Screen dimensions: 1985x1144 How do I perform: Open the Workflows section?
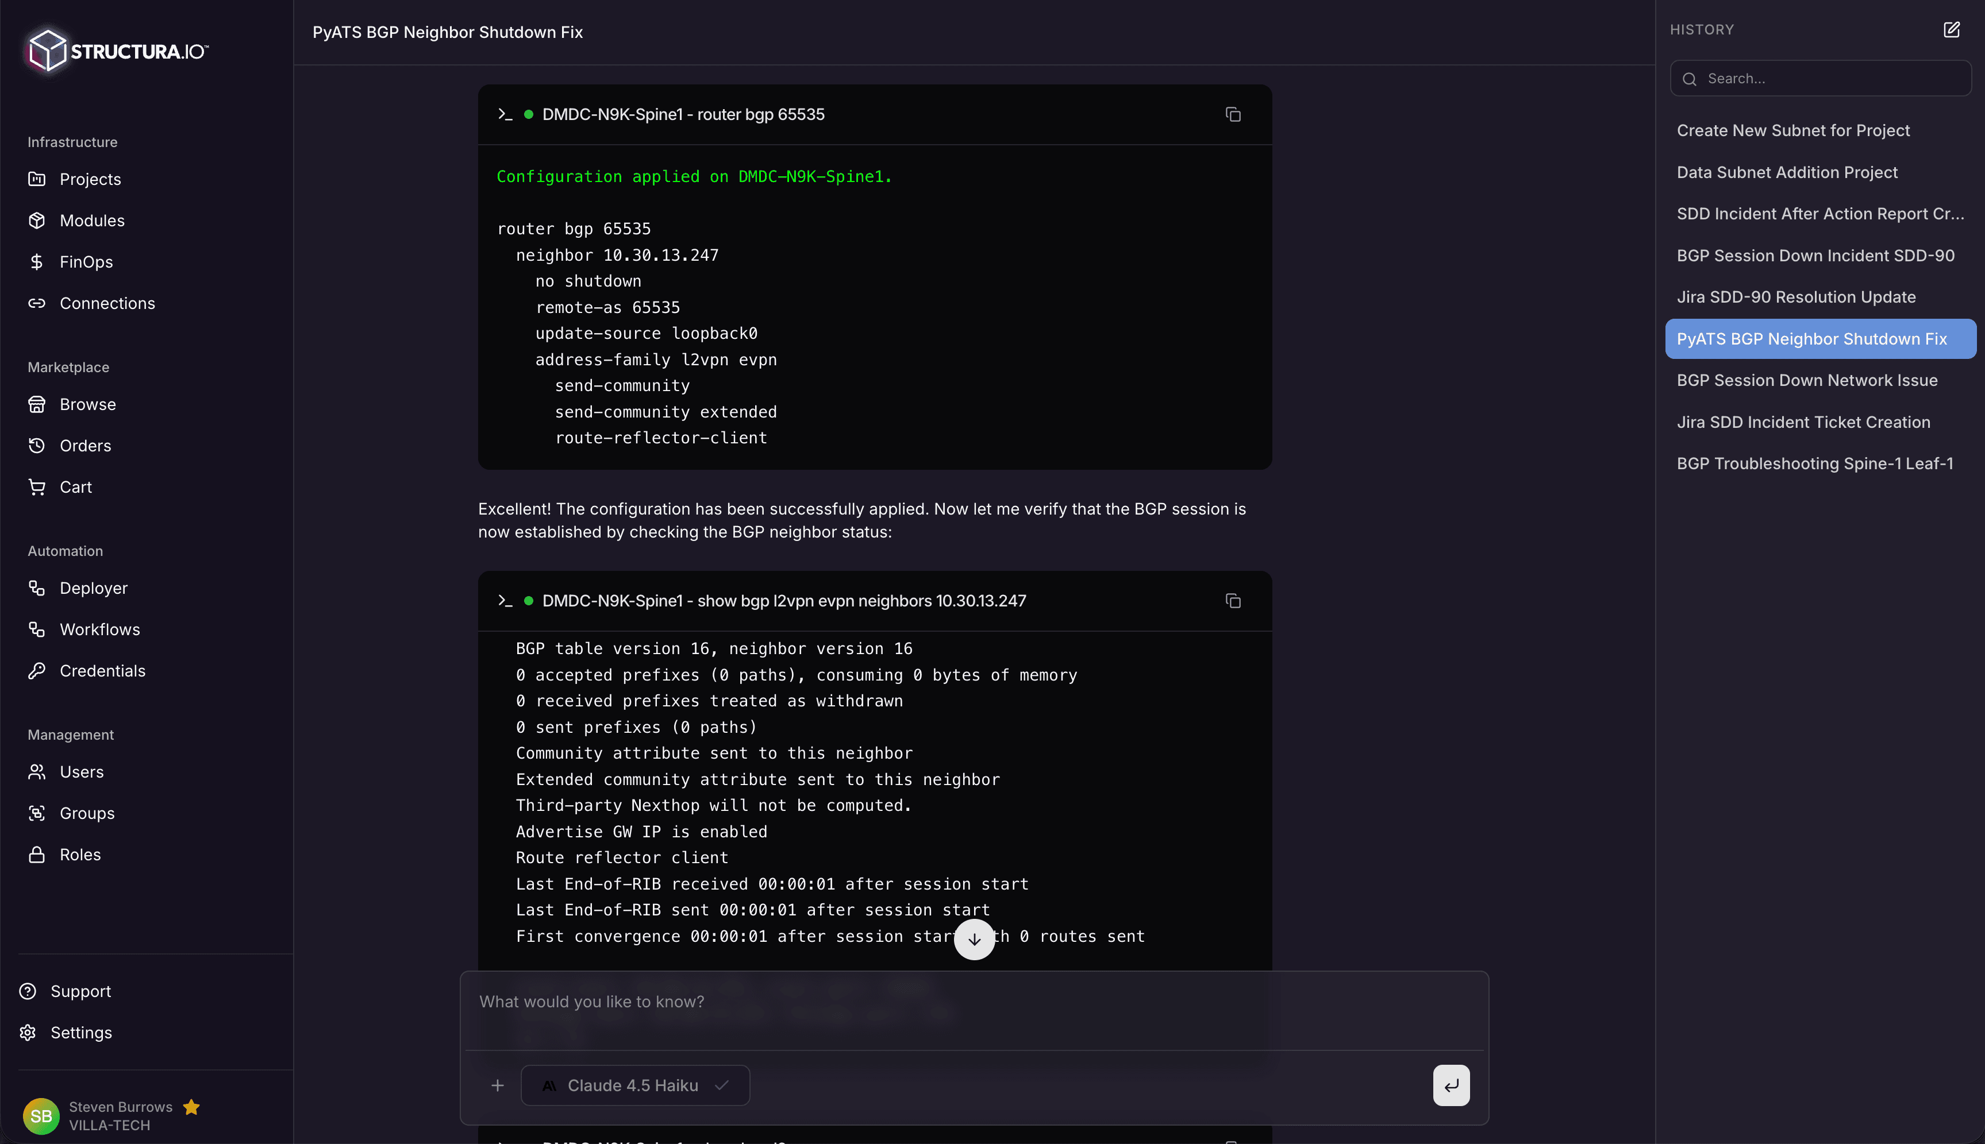[x=100, y=629]
